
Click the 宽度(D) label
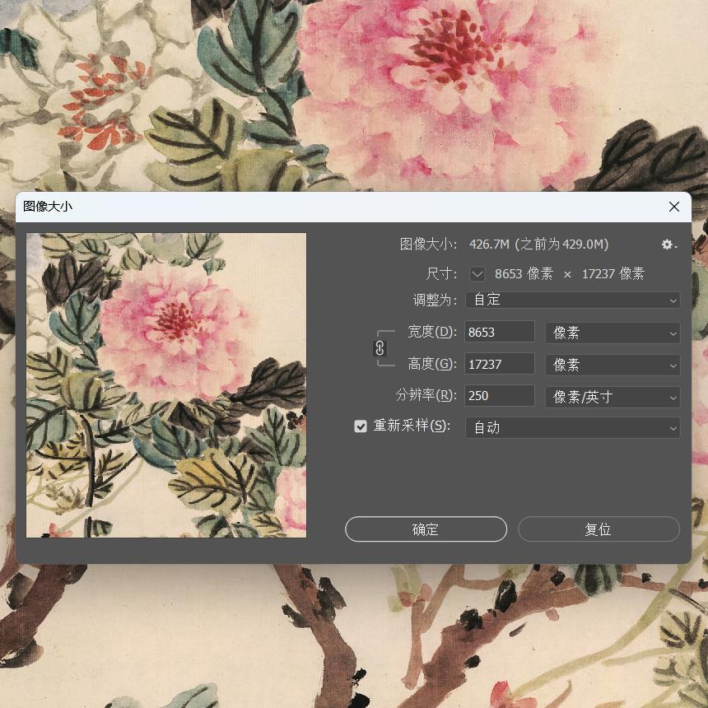[x=432, y=332]
